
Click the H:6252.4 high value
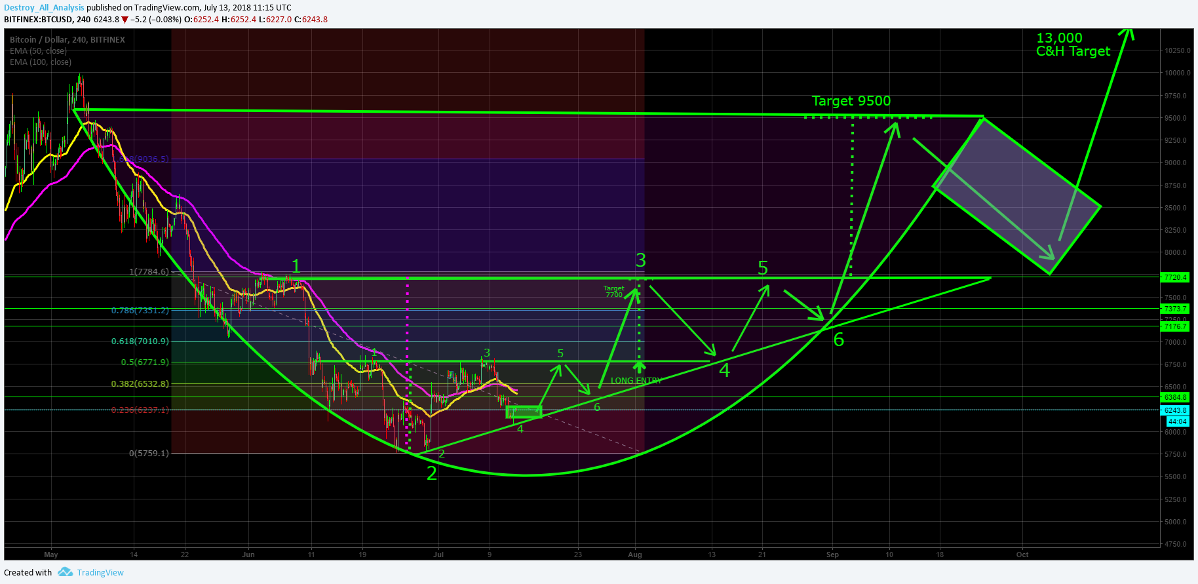(239, 20)
